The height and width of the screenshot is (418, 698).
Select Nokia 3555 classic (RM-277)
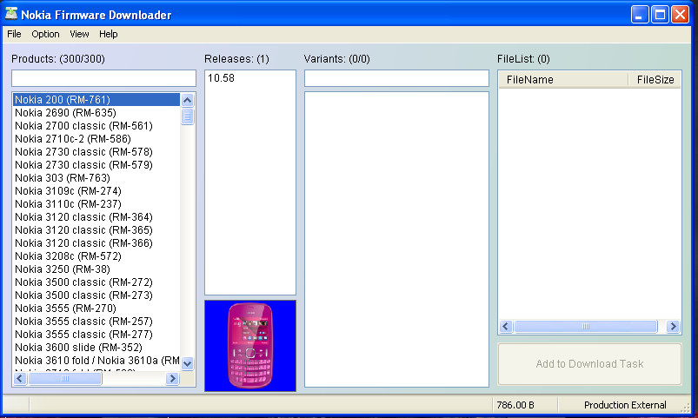click(96, 334)
